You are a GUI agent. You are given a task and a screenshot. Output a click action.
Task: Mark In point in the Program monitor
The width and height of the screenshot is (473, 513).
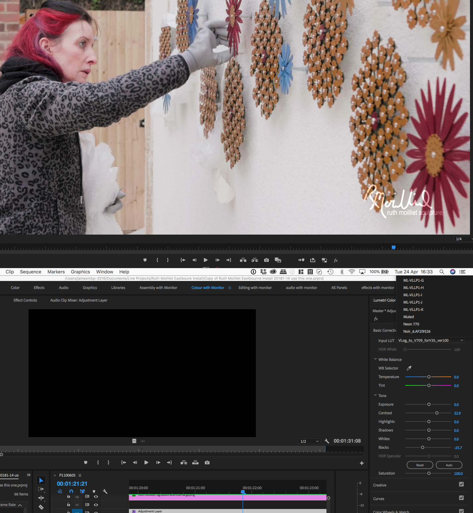coord(157,260)
